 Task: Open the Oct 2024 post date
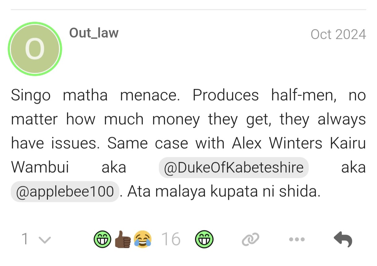pyautogui.click(x=338, y=35)
